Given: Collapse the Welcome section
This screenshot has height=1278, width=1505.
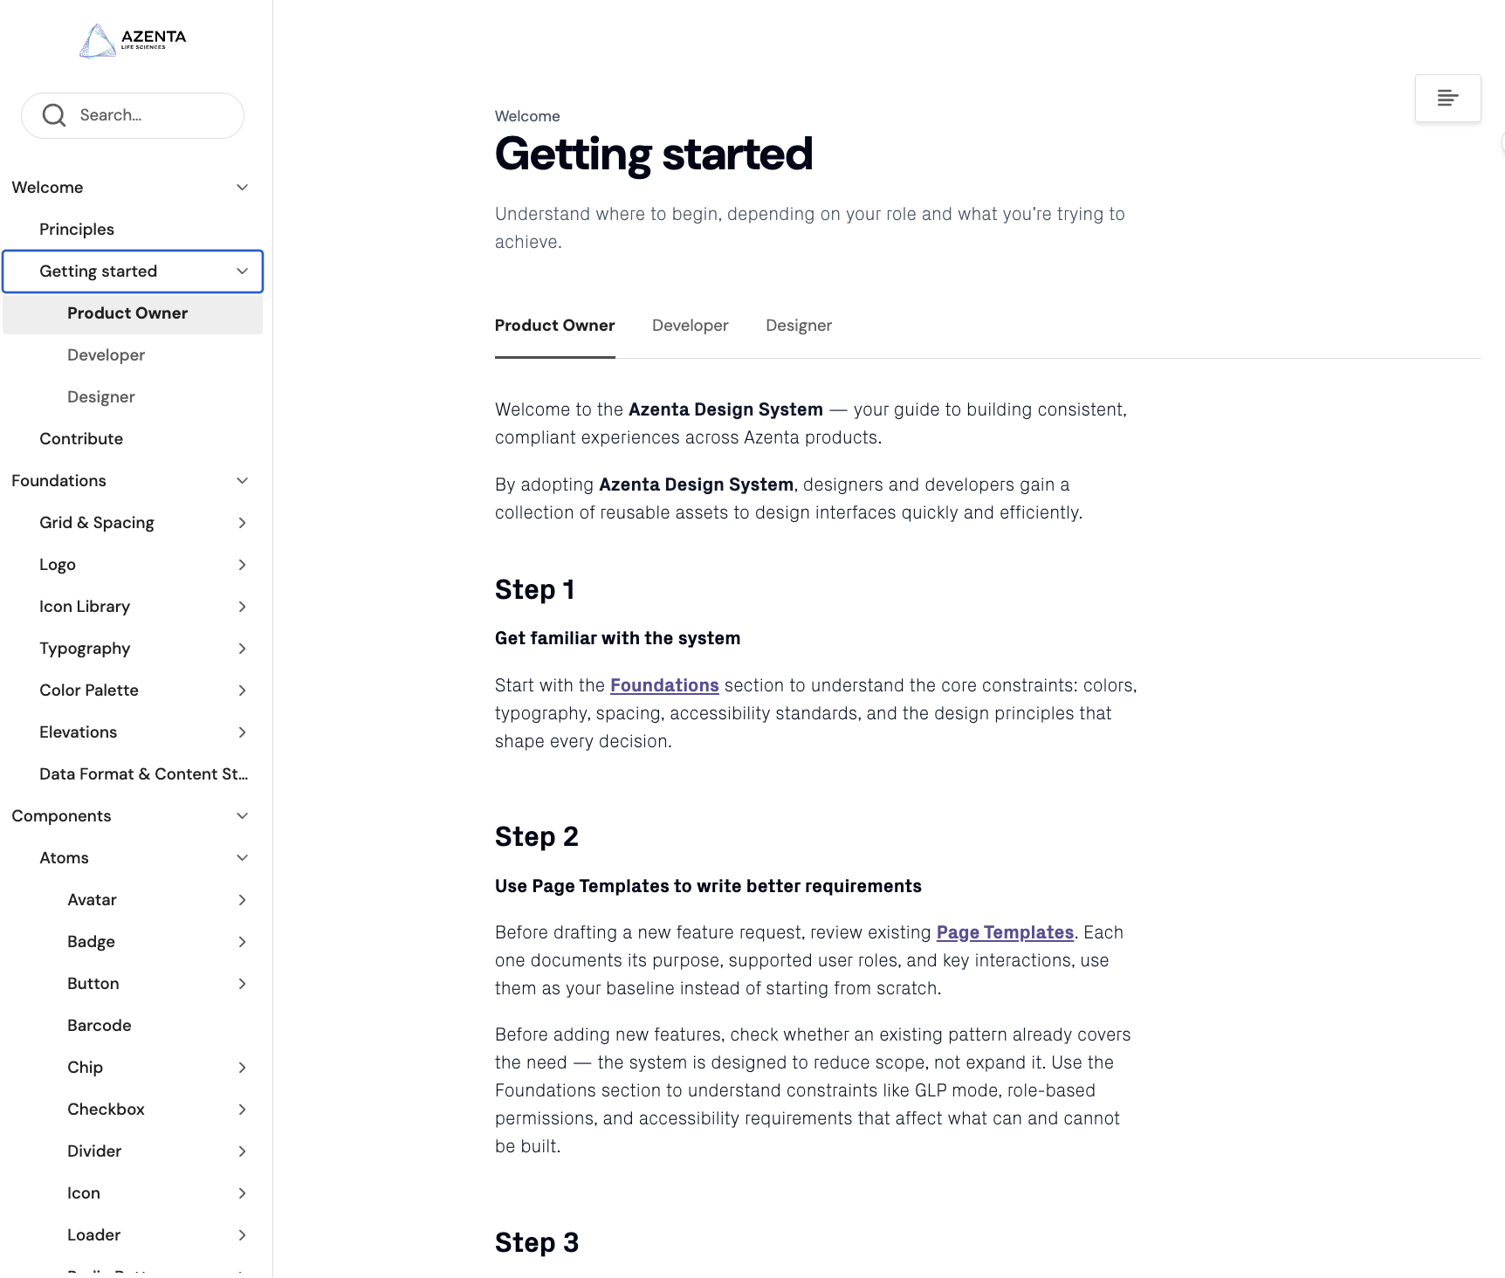Looking at the screenshot, I should [243, 188].
